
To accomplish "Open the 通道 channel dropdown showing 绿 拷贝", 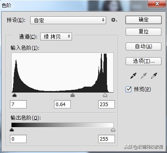I will pyautogui.click(x=56, y=37).
